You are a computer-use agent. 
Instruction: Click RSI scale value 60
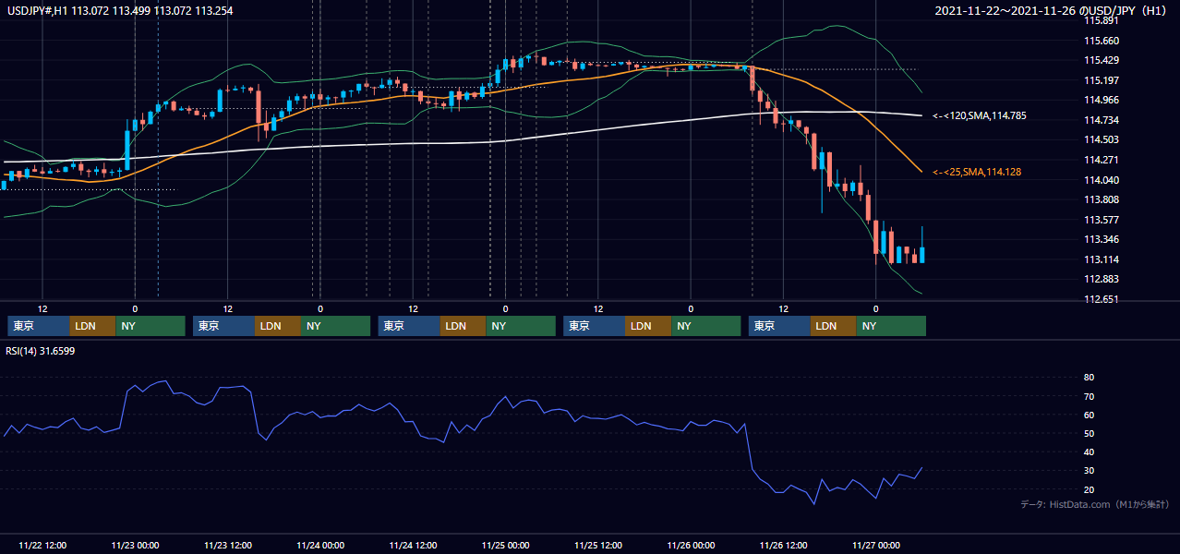[x=1089, y=415]
